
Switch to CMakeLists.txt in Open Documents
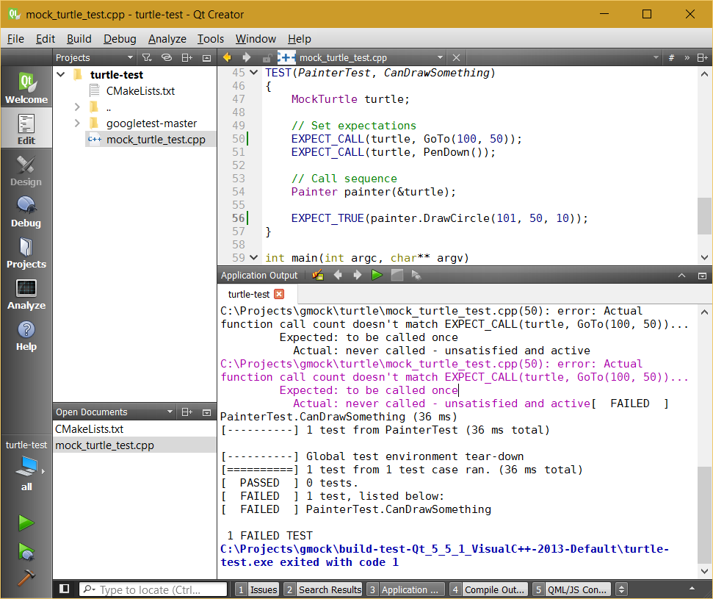[134, 428]
